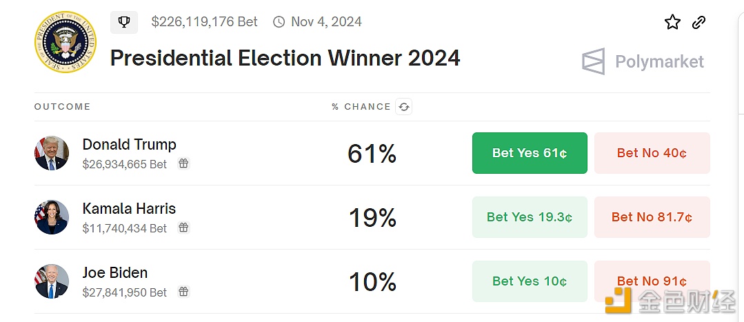The height and width of the screenshot is (322, 744).
Task: Open the gift icon beside Joe Biden
Action: 183,292
